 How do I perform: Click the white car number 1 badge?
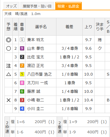(22, 40)
